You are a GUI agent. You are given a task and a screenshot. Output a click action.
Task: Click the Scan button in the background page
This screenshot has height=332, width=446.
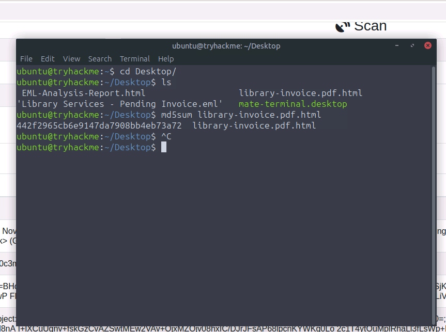pos(361,26)
